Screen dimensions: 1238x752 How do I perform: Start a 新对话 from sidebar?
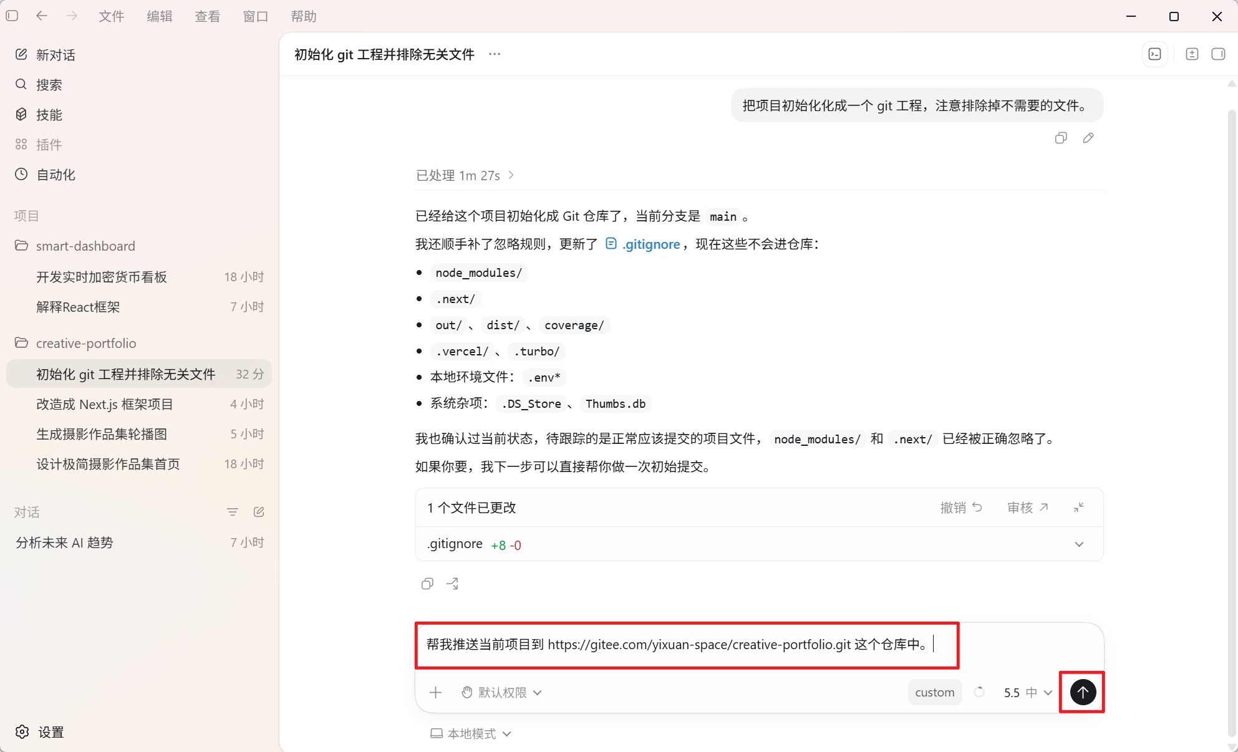click(139, 55)
